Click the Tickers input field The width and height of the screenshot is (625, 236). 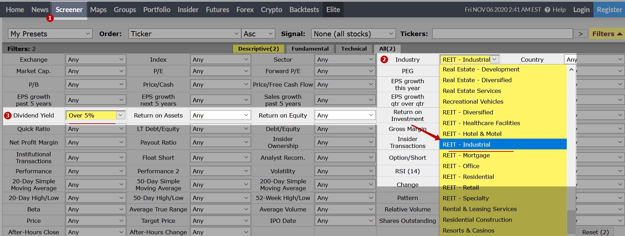502,34
